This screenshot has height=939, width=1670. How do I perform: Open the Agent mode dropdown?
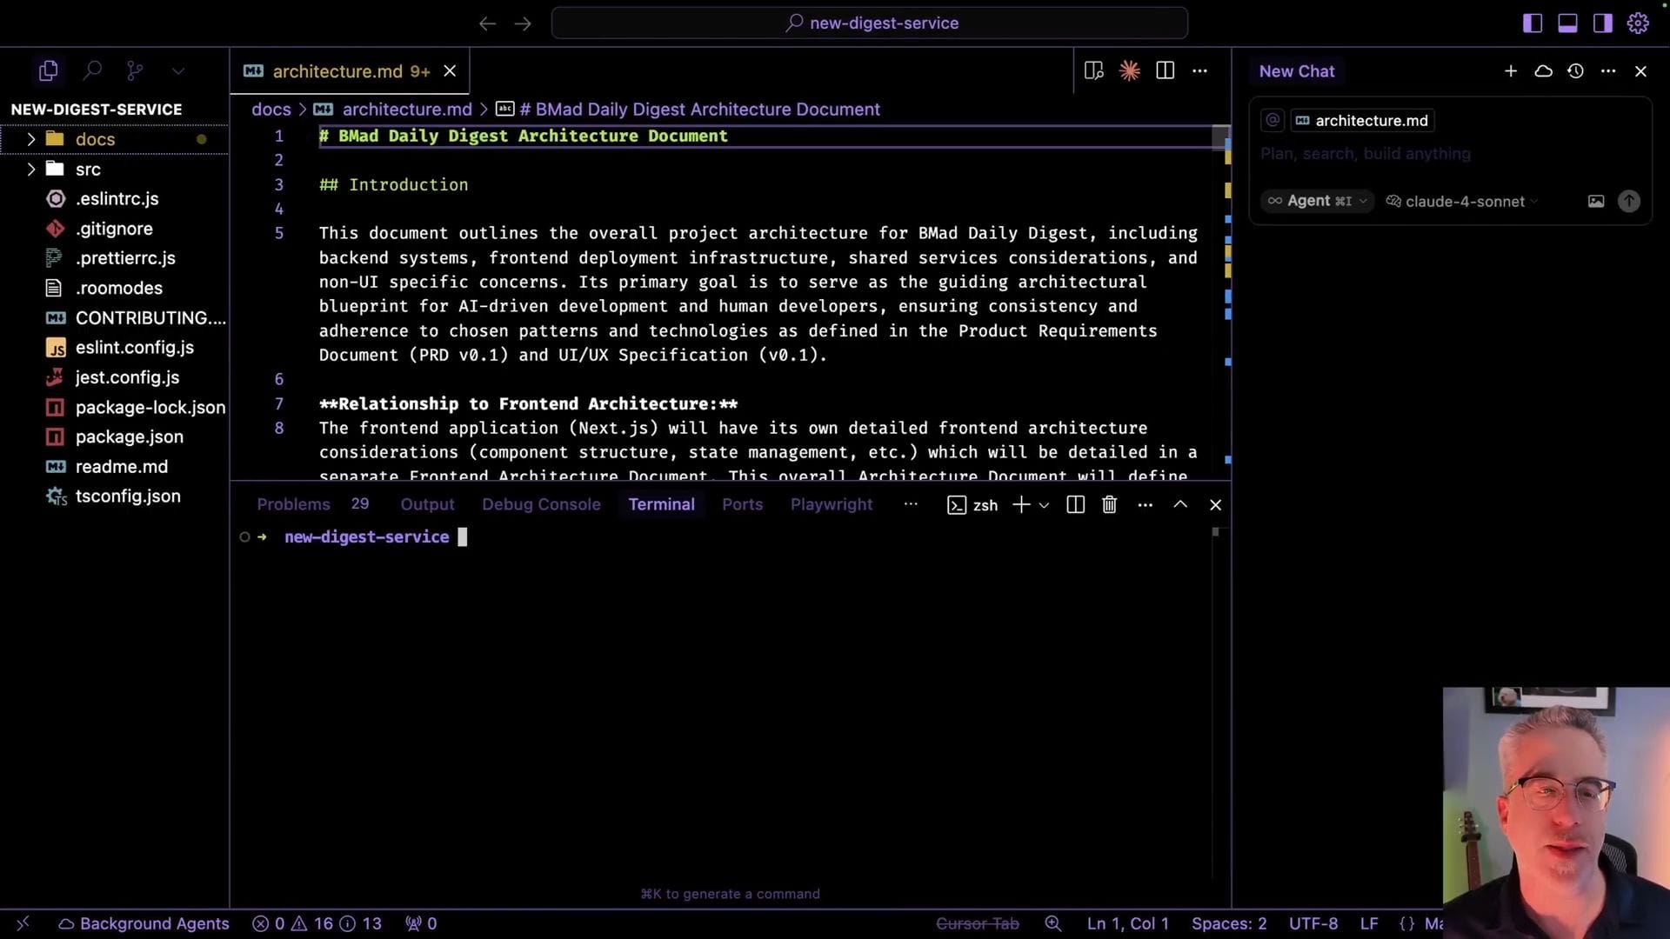point(1317,201)
